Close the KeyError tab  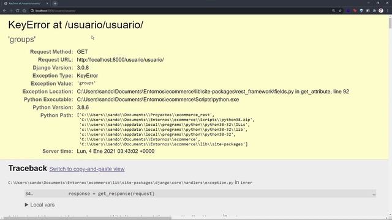pos(47,4)
